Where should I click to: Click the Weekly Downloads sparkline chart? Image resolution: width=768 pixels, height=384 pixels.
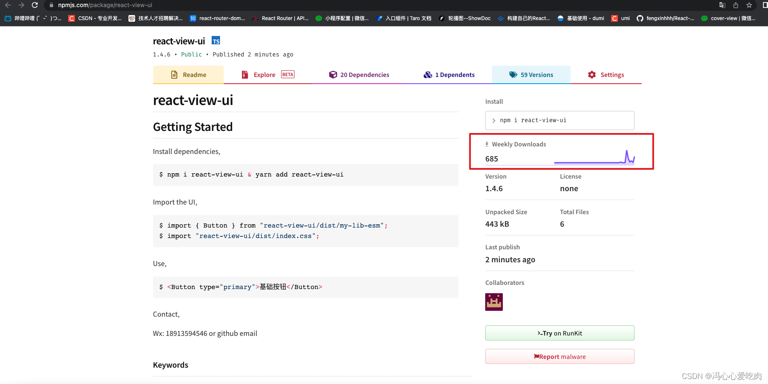594,157
